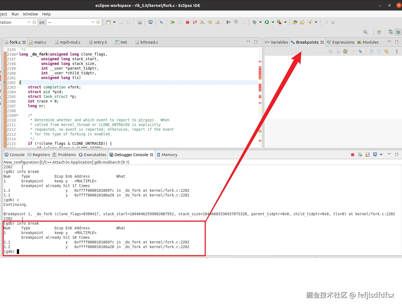Toggle Instruction Stepping Mode icon

[x=228, y=22]
